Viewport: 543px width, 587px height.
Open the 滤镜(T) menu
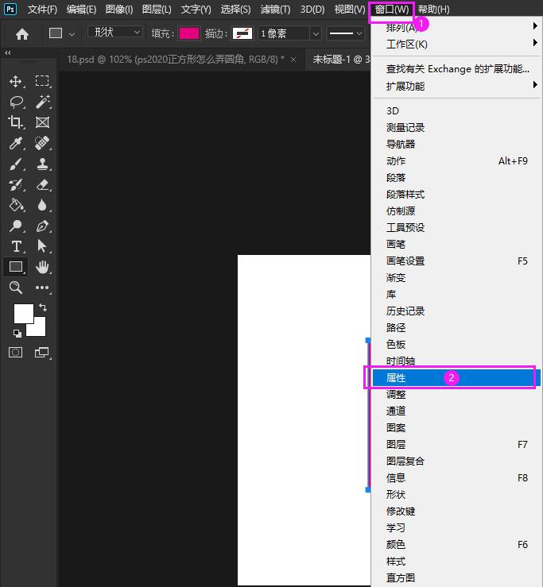coord(275,9)
